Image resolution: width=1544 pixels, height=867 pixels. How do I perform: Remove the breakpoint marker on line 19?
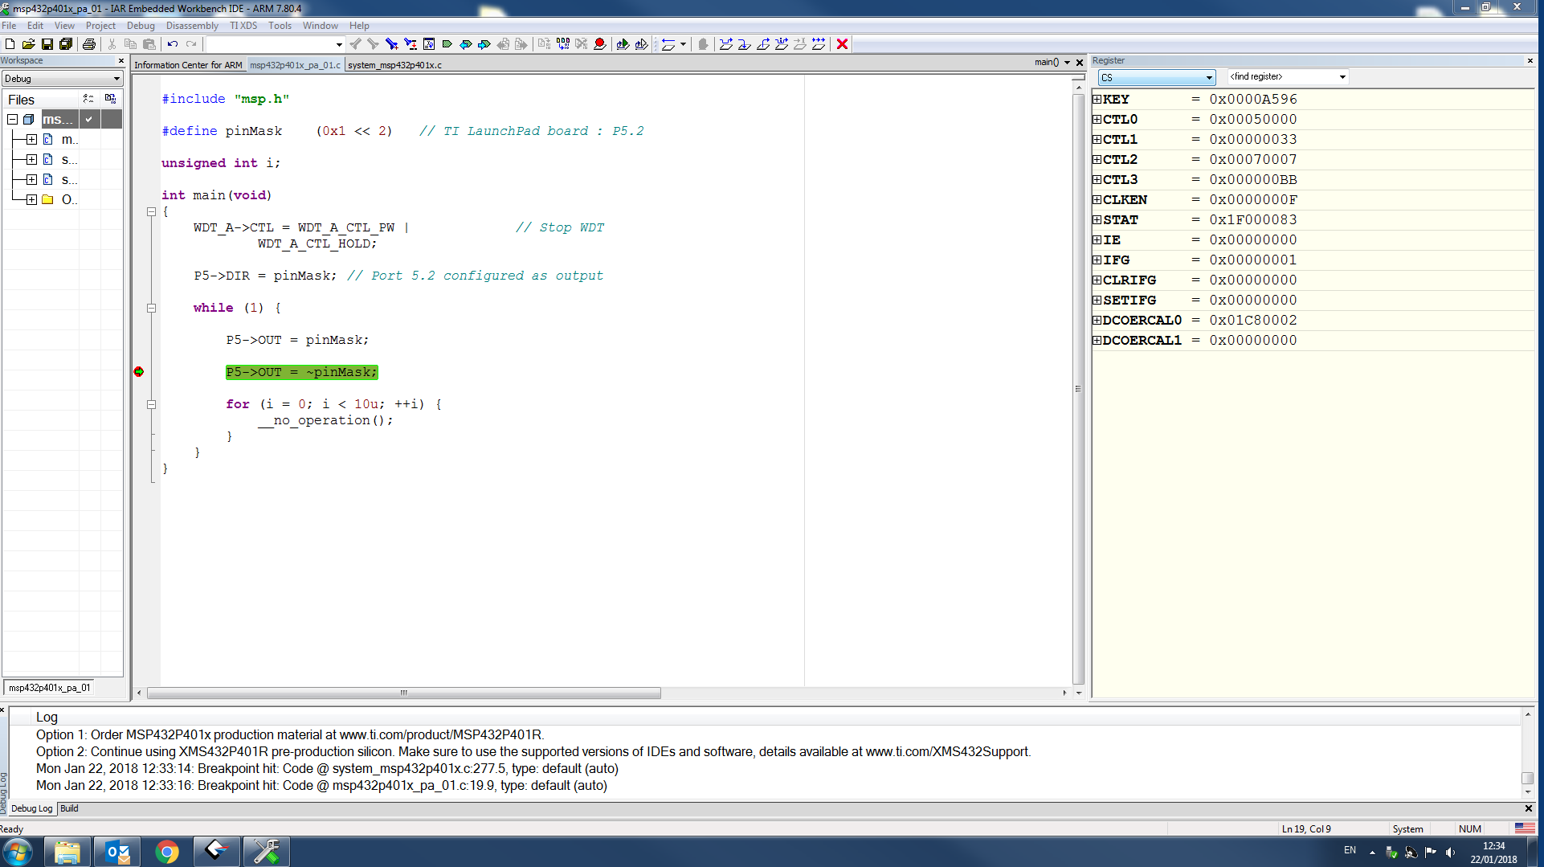[139, 372]
